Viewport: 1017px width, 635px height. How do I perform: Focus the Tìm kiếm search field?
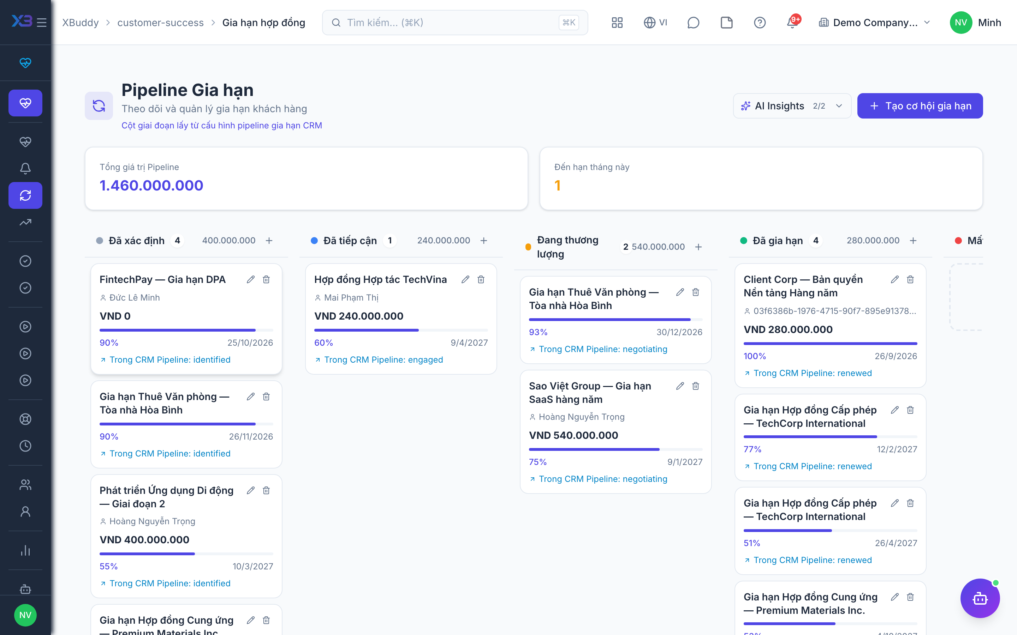[455, 22]
